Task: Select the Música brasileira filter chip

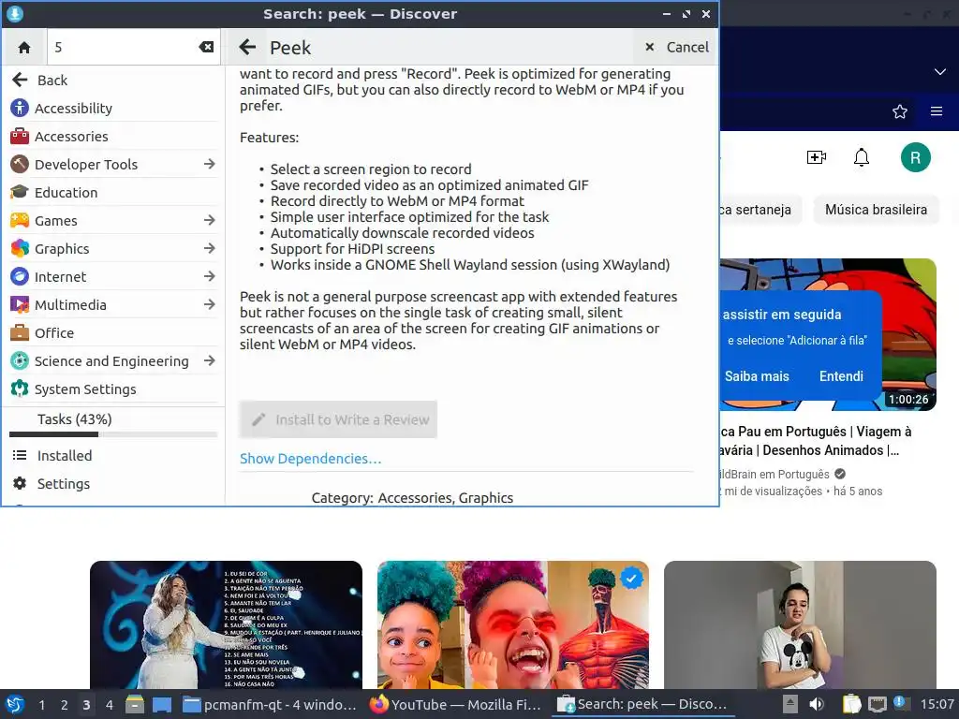Action: [x=876, y=210]
